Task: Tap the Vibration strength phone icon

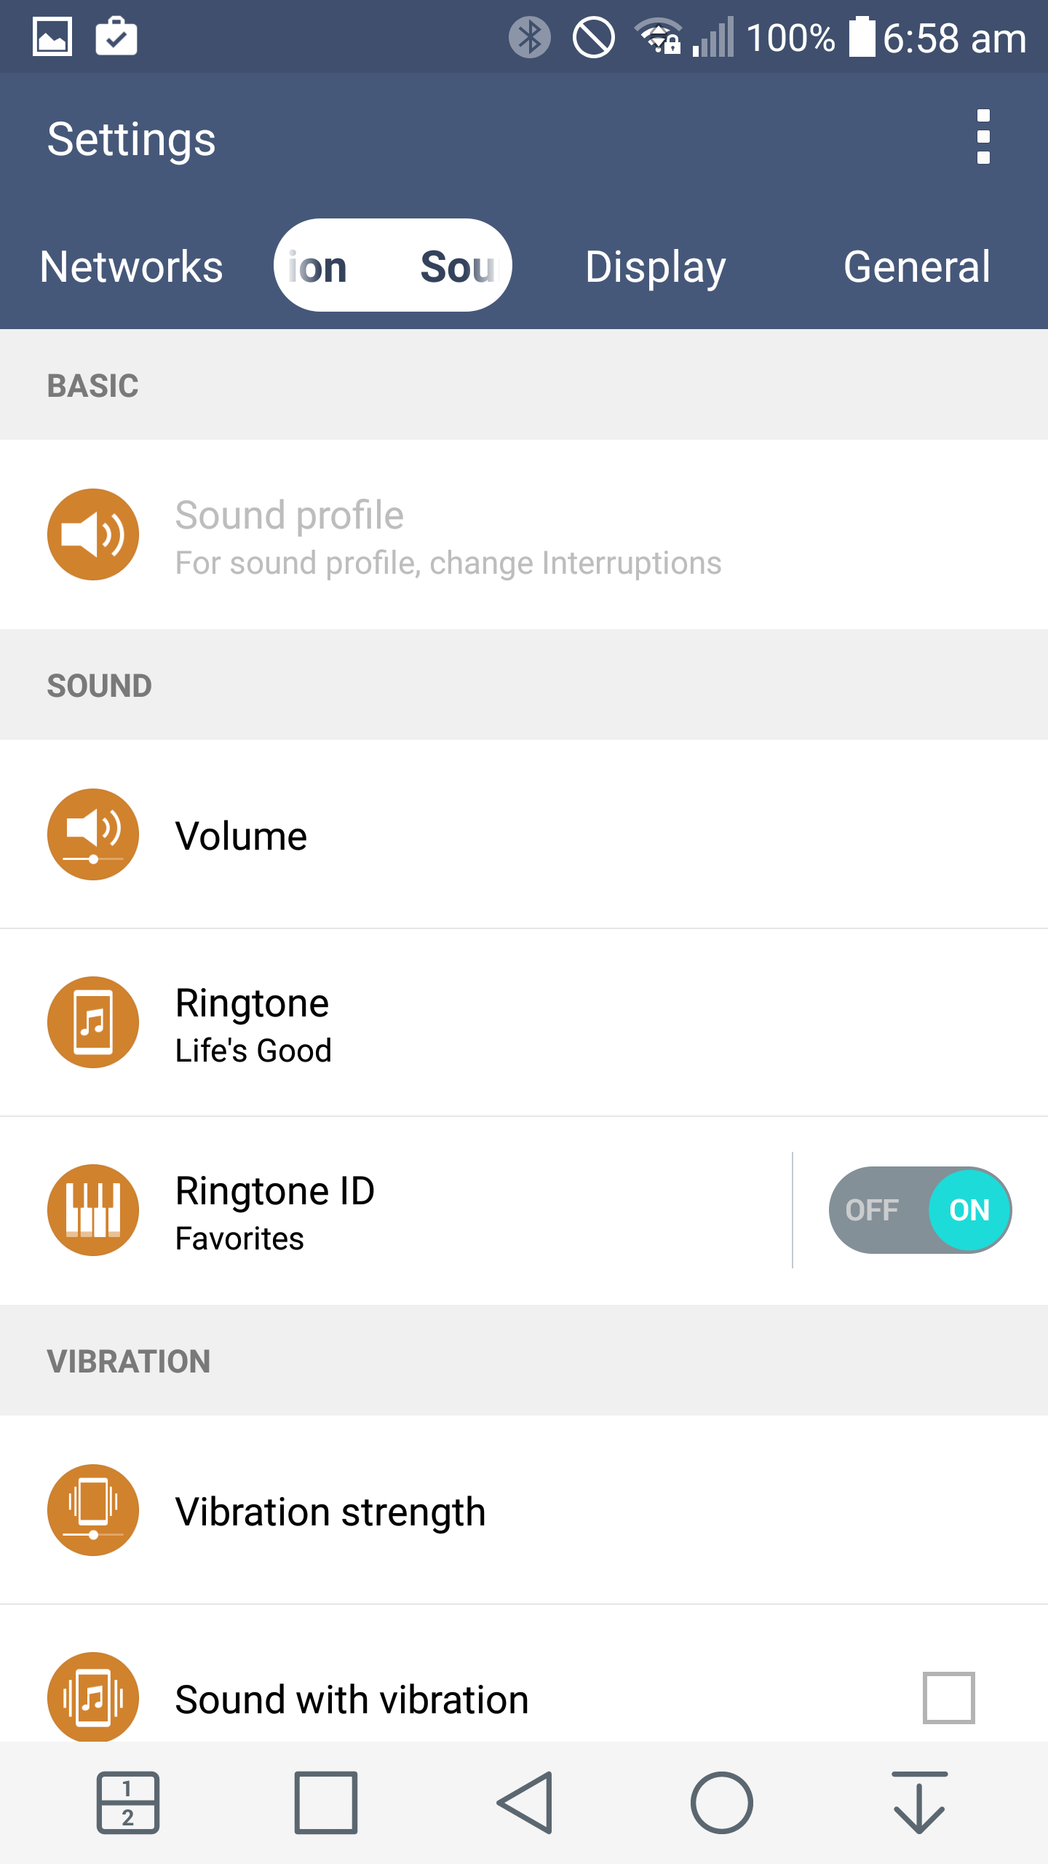Action: [x=93, y=1510]
